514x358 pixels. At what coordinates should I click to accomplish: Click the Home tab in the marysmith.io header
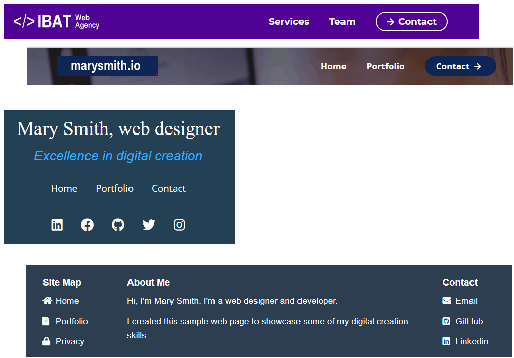click(333, 66)
